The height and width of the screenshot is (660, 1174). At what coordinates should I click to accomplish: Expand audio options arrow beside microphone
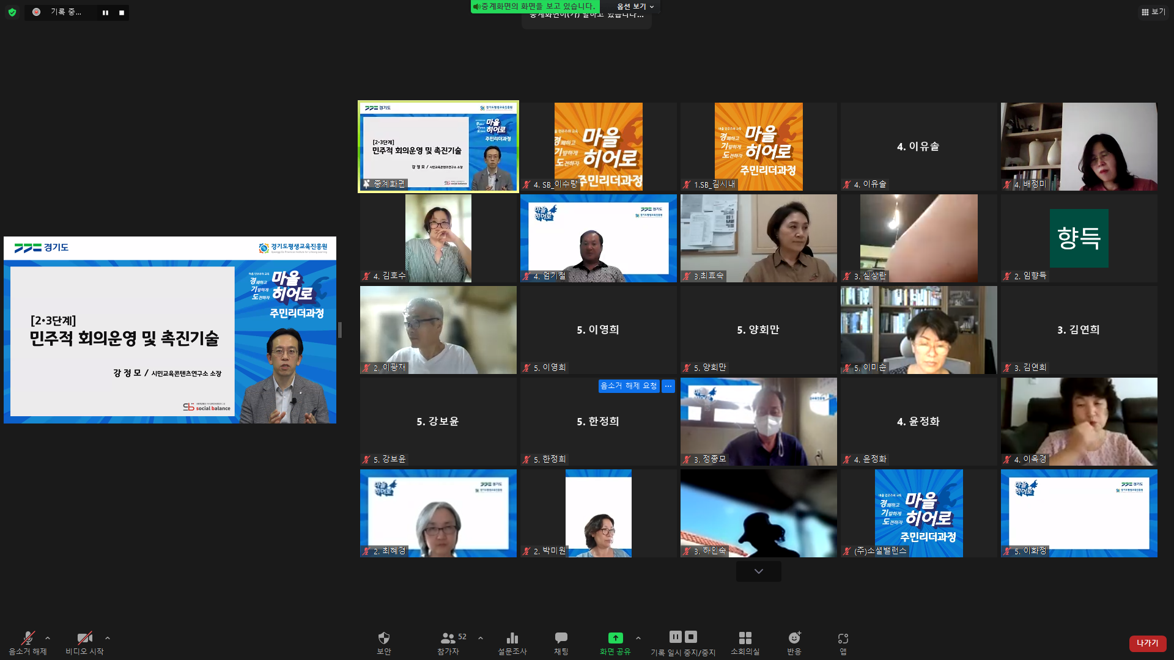[x=48, y=638]
